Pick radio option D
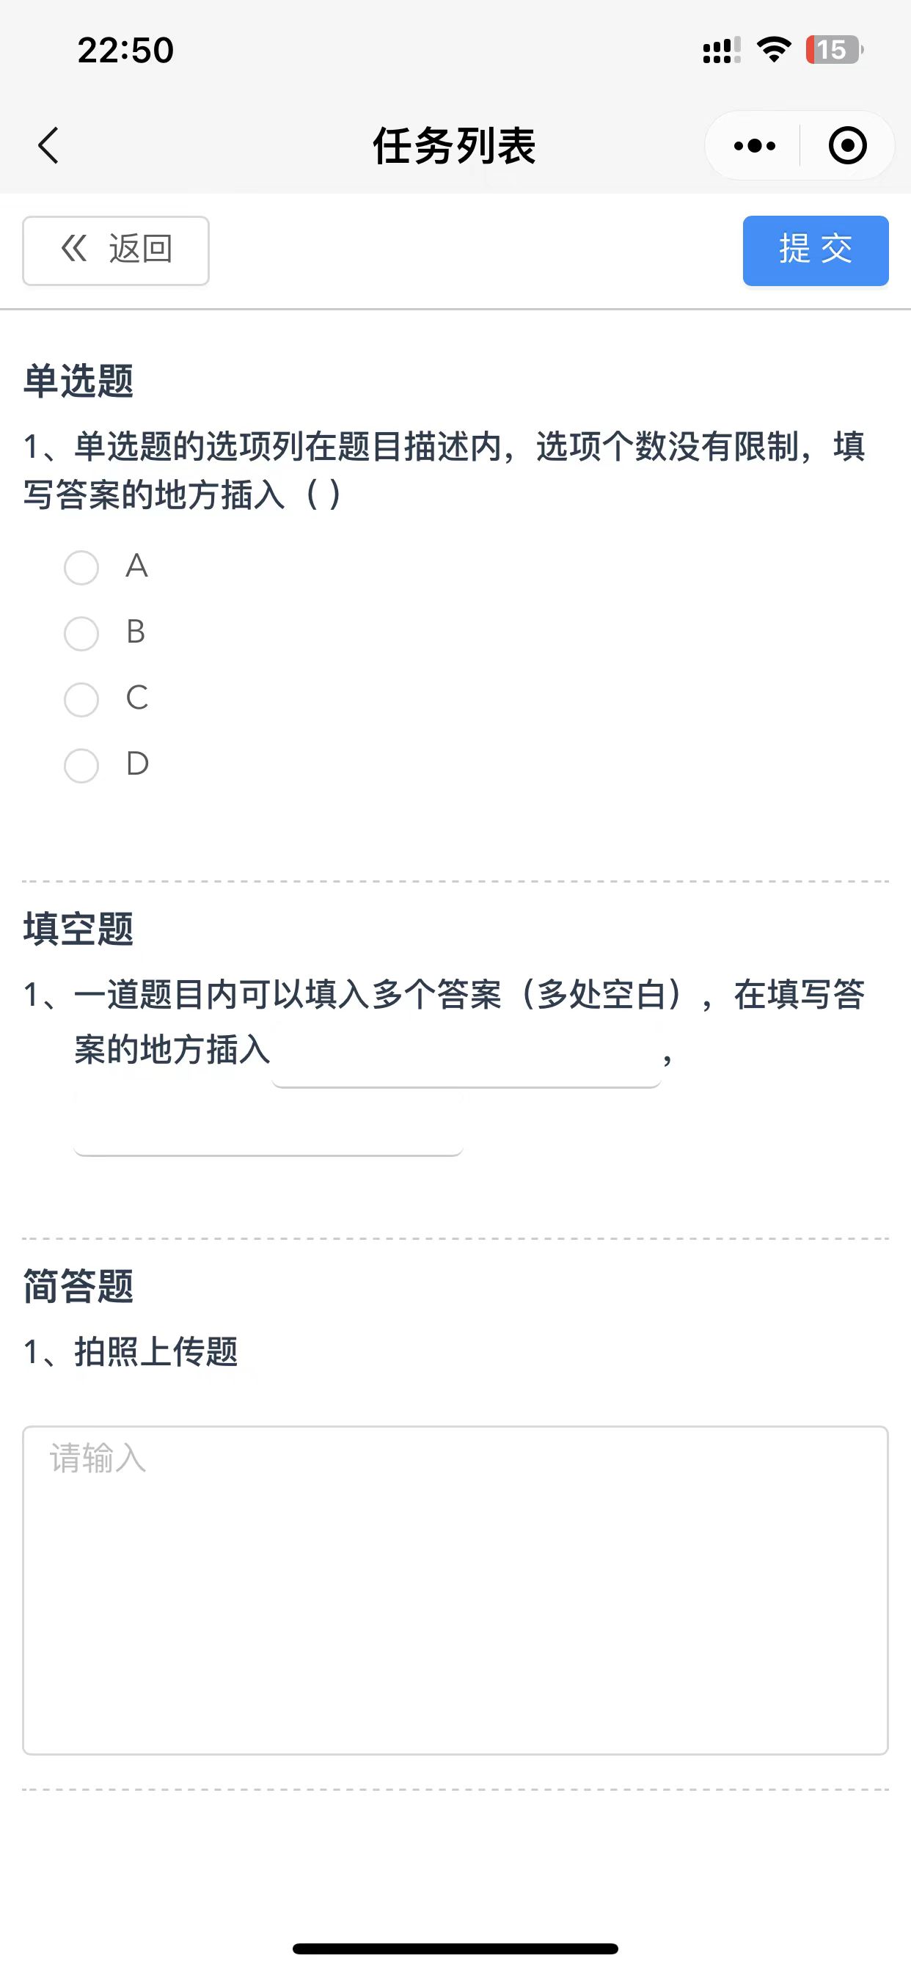Screen dimensions: 911x1972 (81, 765)
